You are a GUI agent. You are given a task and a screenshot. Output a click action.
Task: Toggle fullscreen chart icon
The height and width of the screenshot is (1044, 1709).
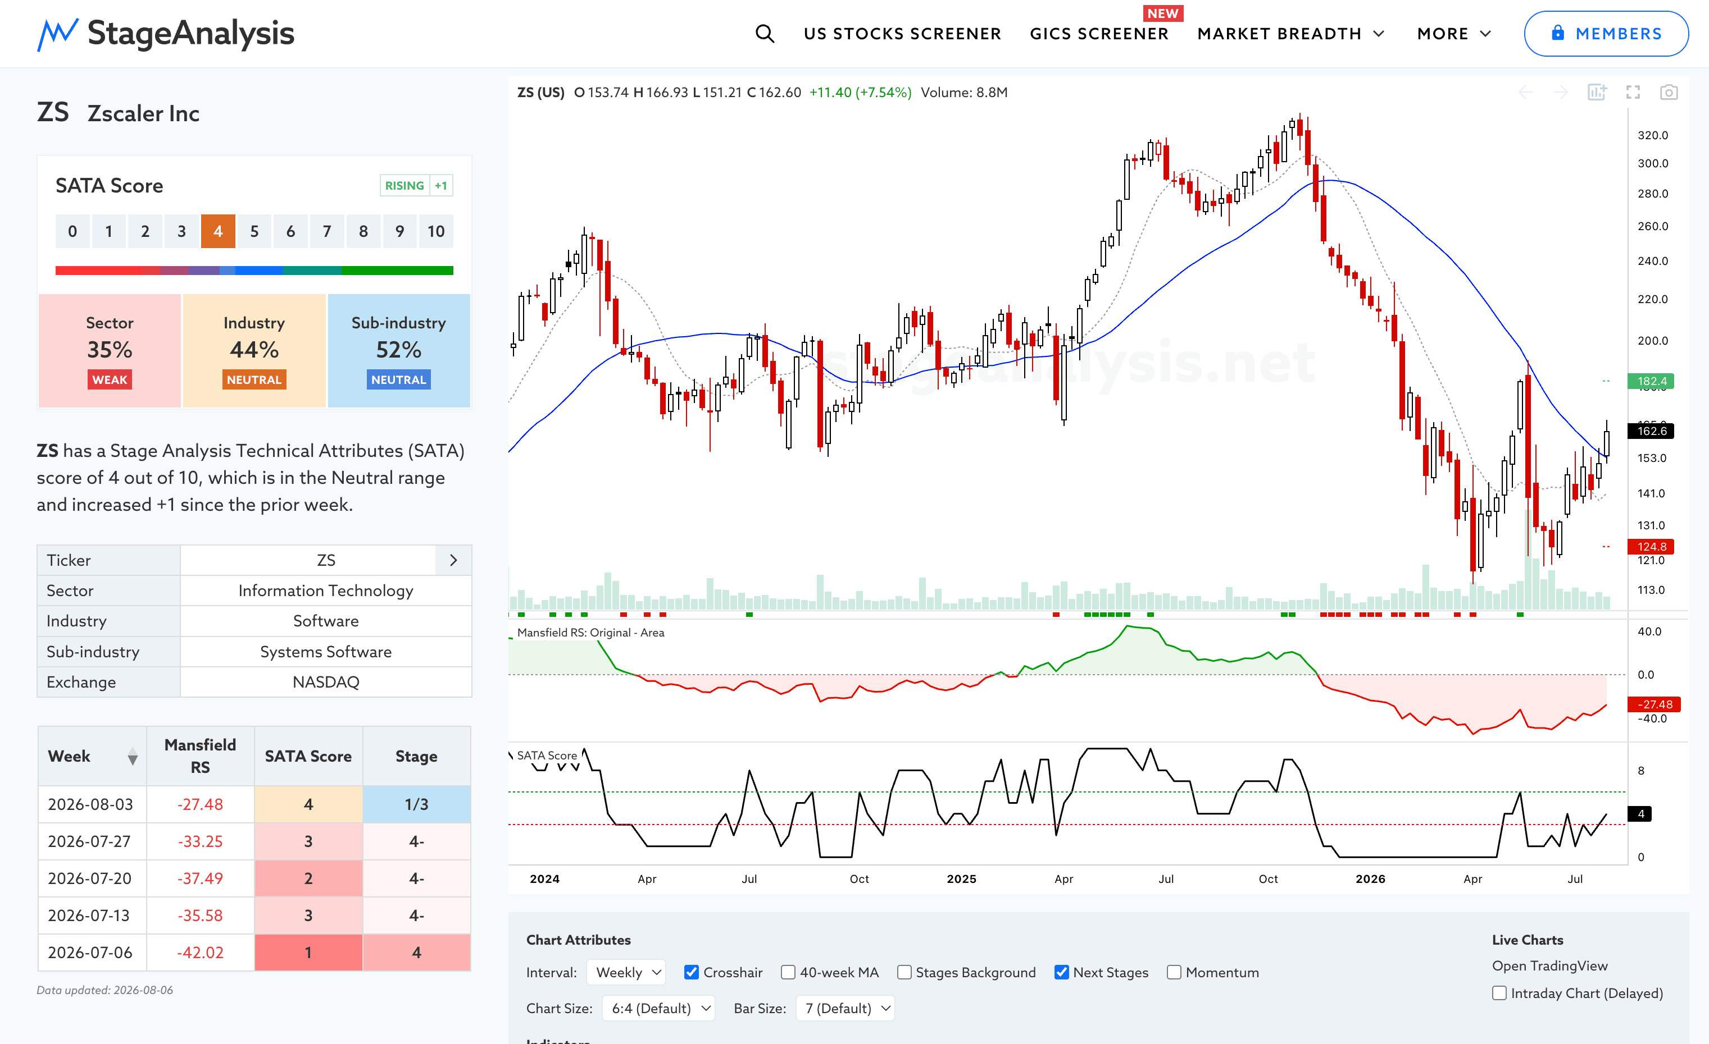click(x=1633, y=92)
